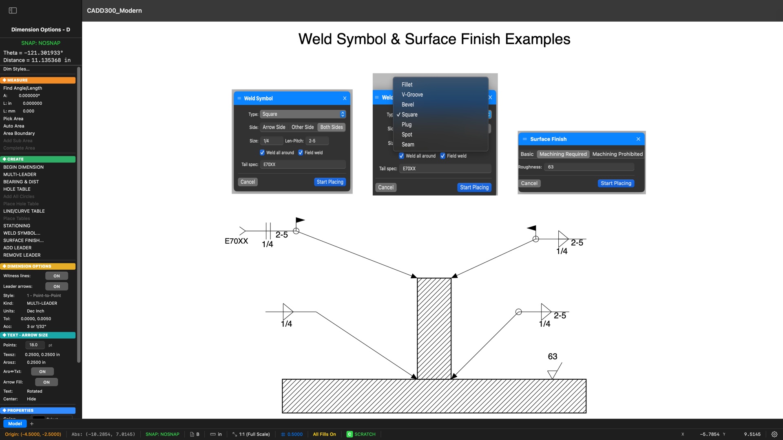Viewport: 783px width, 440px height.
Task: Click Start Placing in left Weld dialog
Action: tap(330, 182)
